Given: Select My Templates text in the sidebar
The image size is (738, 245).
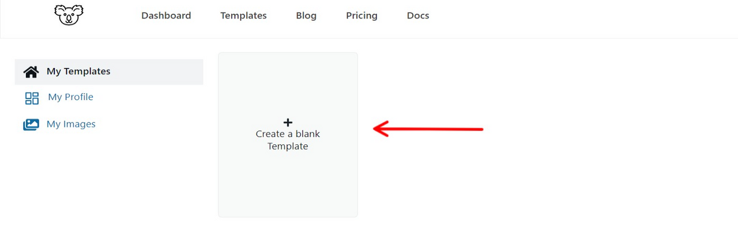Looking at the screenshot, I should (x=78, y=71).
